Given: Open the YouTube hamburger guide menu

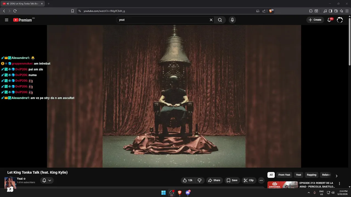Looking at the screenshot, I should pyautogui.click(x=7, y=20).
